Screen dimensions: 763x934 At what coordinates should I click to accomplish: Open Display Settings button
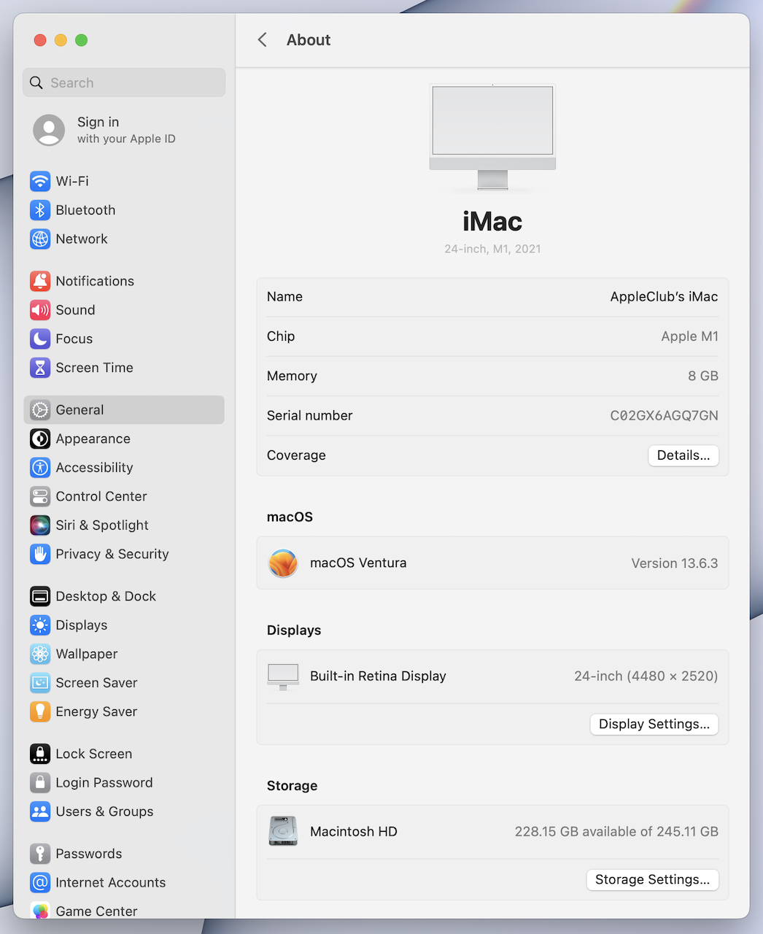click(x=654, y=724)
